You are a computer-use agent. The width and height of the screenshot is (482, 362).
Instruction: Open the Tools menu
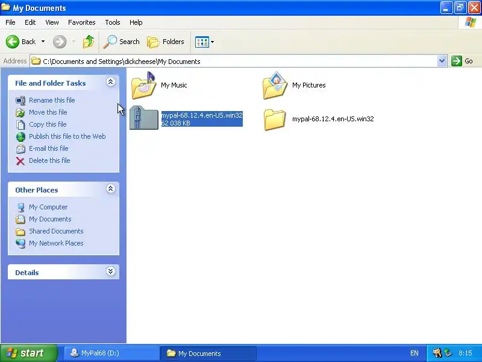tap(113, 22)
